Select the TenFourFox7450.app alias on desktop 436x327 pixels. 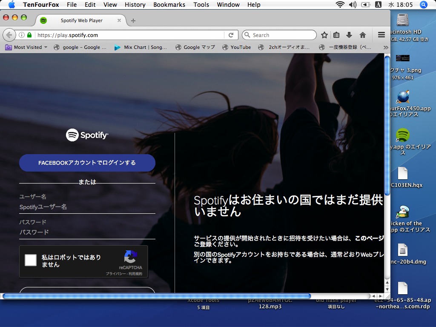point(403,97)
